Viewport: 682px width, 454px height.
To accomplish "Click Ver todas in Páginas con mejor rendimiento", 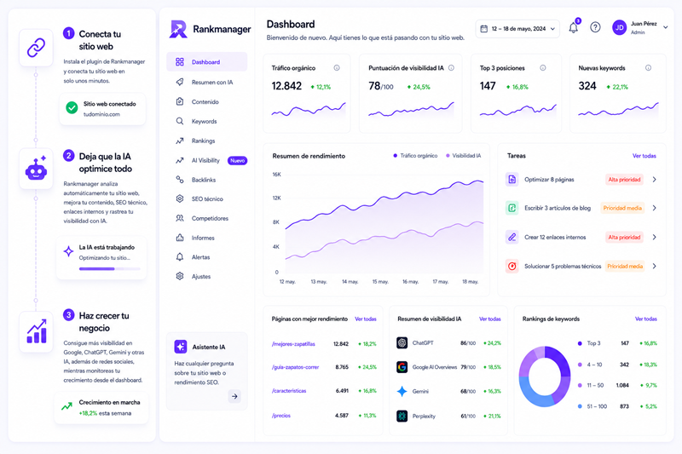I will point(366,319).
